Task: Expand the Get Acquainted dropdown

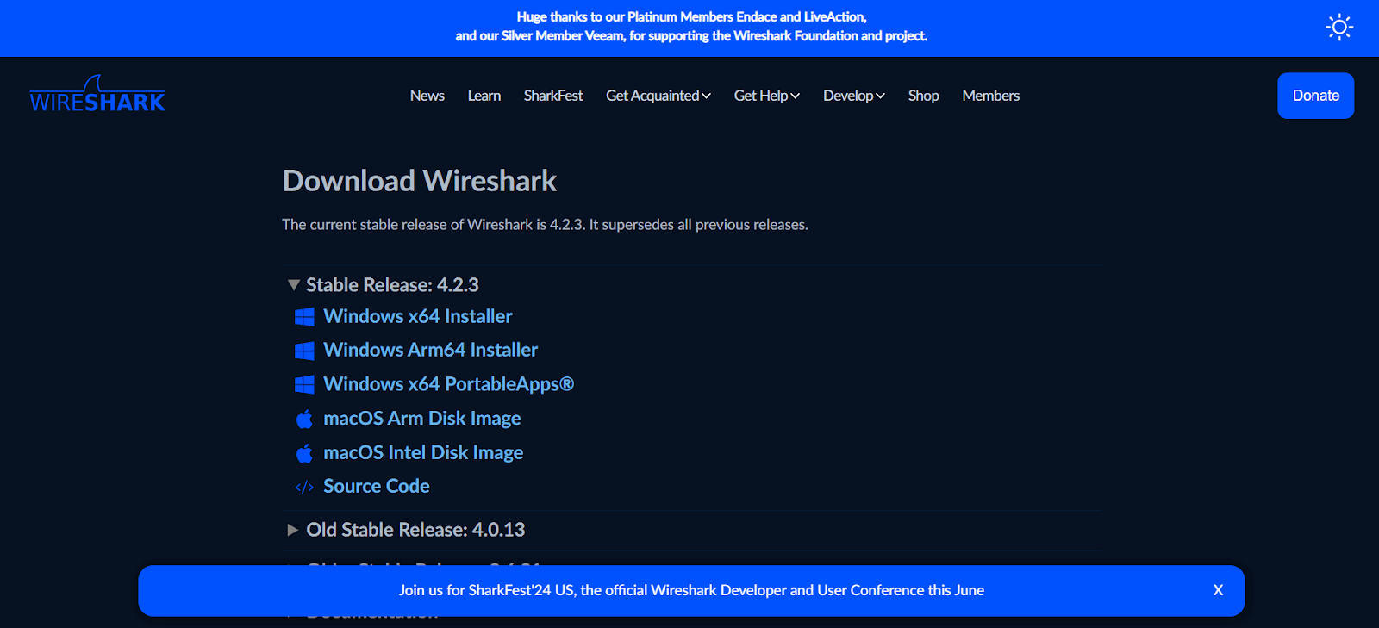Action: click(658, 96)
